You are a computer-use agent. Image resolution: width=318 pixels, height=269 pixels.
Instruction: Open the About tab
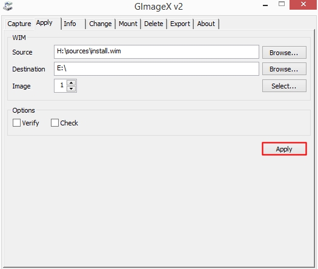[206, 24]
